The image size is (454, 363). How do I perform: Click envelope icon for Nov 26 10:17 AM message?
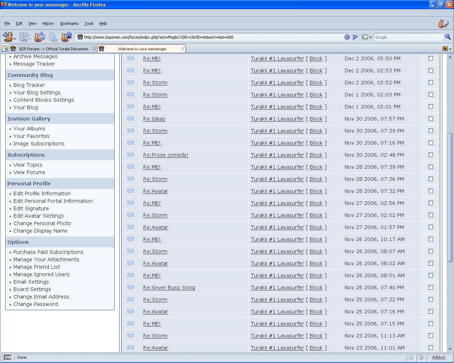point(131,239)
